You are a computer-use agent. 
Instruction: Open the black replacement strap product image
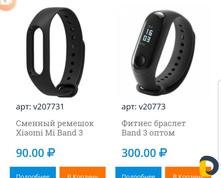coord(56,52)
